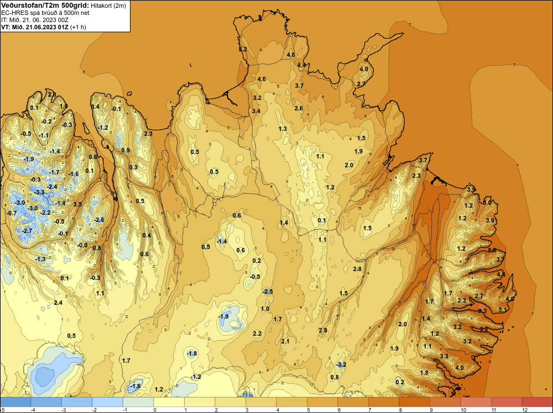Click the '-2.7' temperature label
The image size is (553, 413).
[27, 231]
